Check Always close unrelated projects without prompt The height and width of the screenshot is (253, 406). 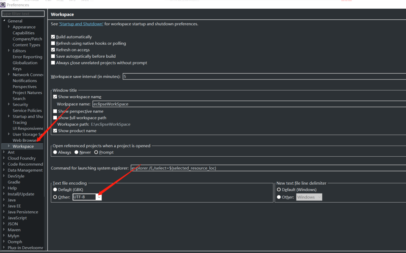point(53,63)
